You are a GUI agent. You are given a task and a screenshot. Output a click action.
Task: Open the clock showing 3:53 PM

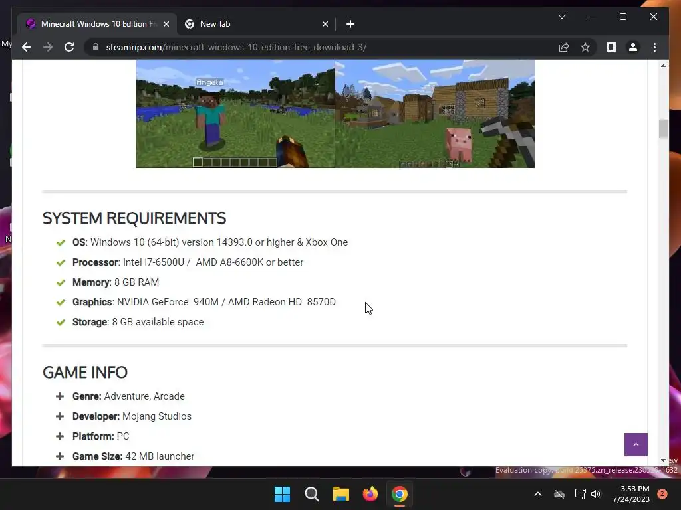[x=631, y=494]
